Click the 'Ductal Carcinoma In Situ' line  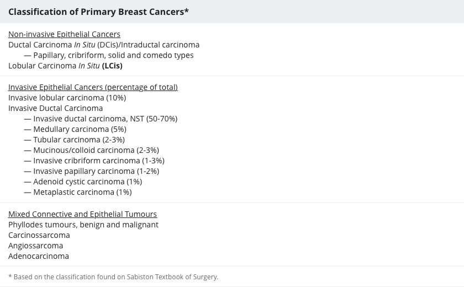coord(104,45)
